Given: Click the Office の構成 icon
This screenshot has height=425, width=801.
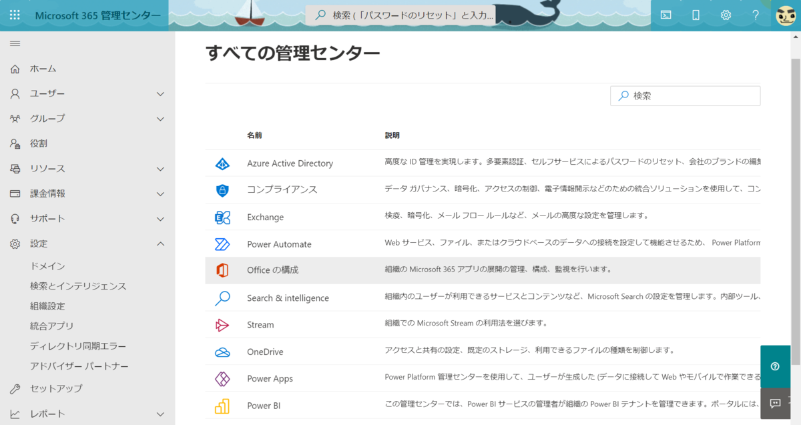Looking at the screenshot, I should pos(222,270).
